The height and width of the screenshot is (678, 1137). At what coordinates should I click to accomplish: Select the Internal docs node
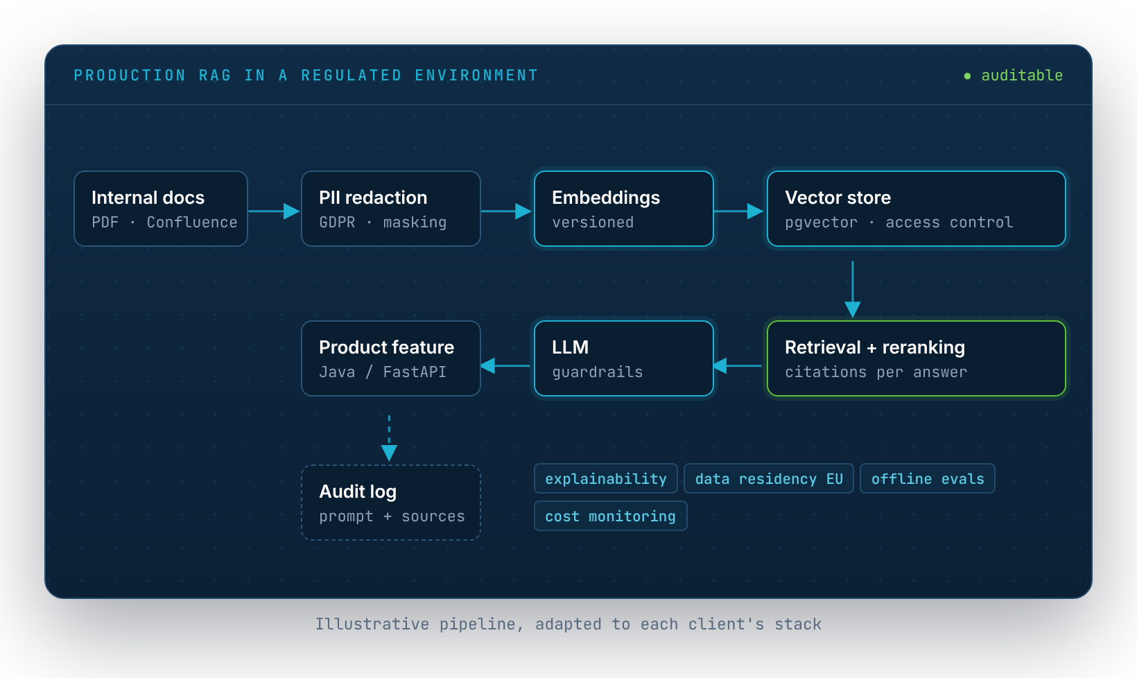tap(161, 209)
